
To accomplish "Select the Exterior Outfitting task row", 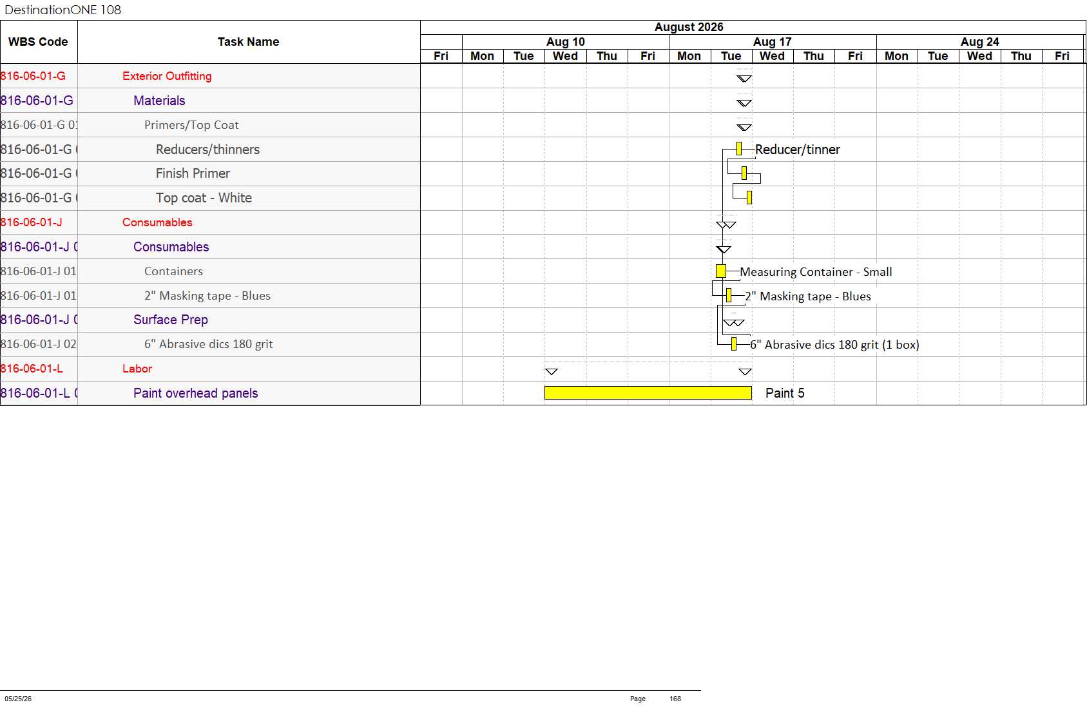I will point(210,76).
